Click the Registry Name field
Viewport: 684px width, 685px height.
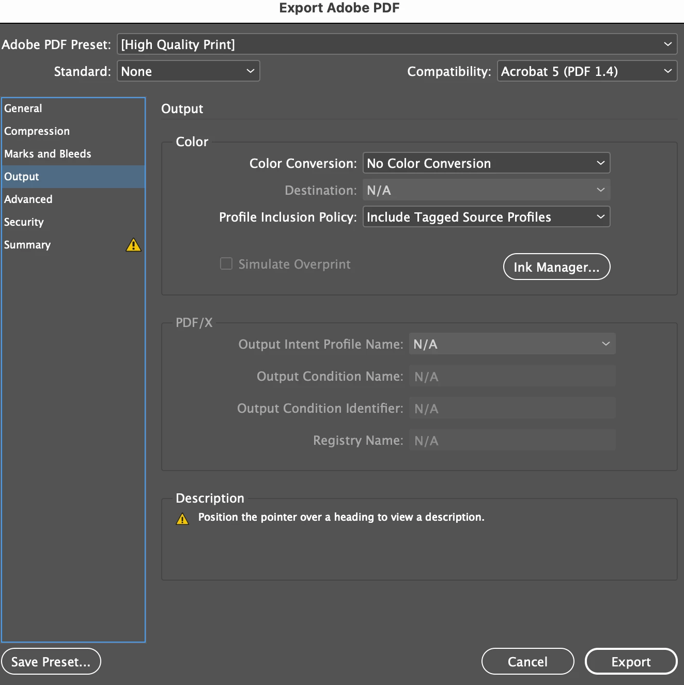point(512,440)
